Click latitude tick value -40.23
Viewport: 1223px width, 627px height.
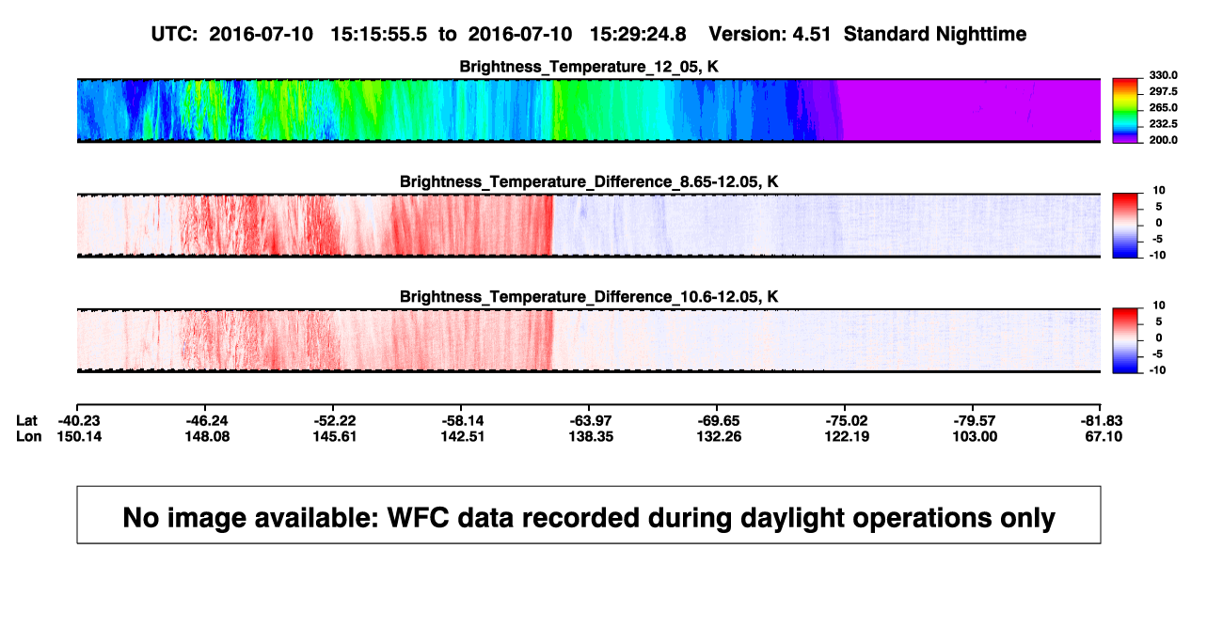[78, 420]
